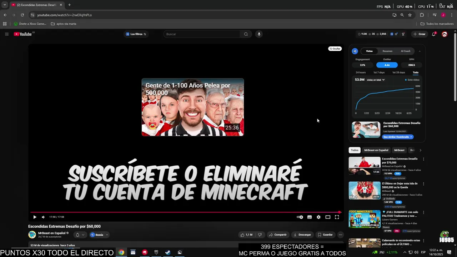The width and height of the screenshot is (457, 257).
Task: Open Todos los marcadores folder
Action: [x=437, y=24]
